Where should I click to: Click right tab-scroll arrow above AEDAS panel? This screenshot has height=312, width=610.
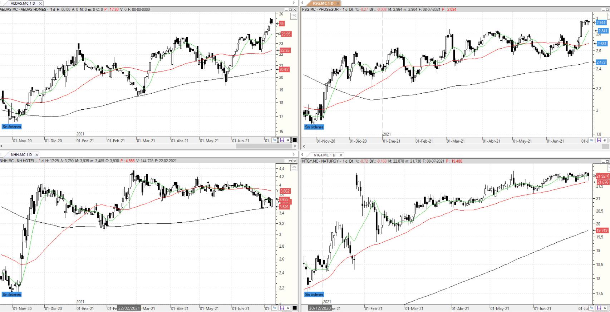[x=294, y=3]
